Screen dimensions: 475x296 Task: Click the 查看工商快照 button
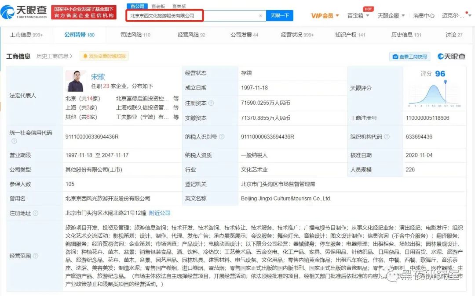coord(410,57)
